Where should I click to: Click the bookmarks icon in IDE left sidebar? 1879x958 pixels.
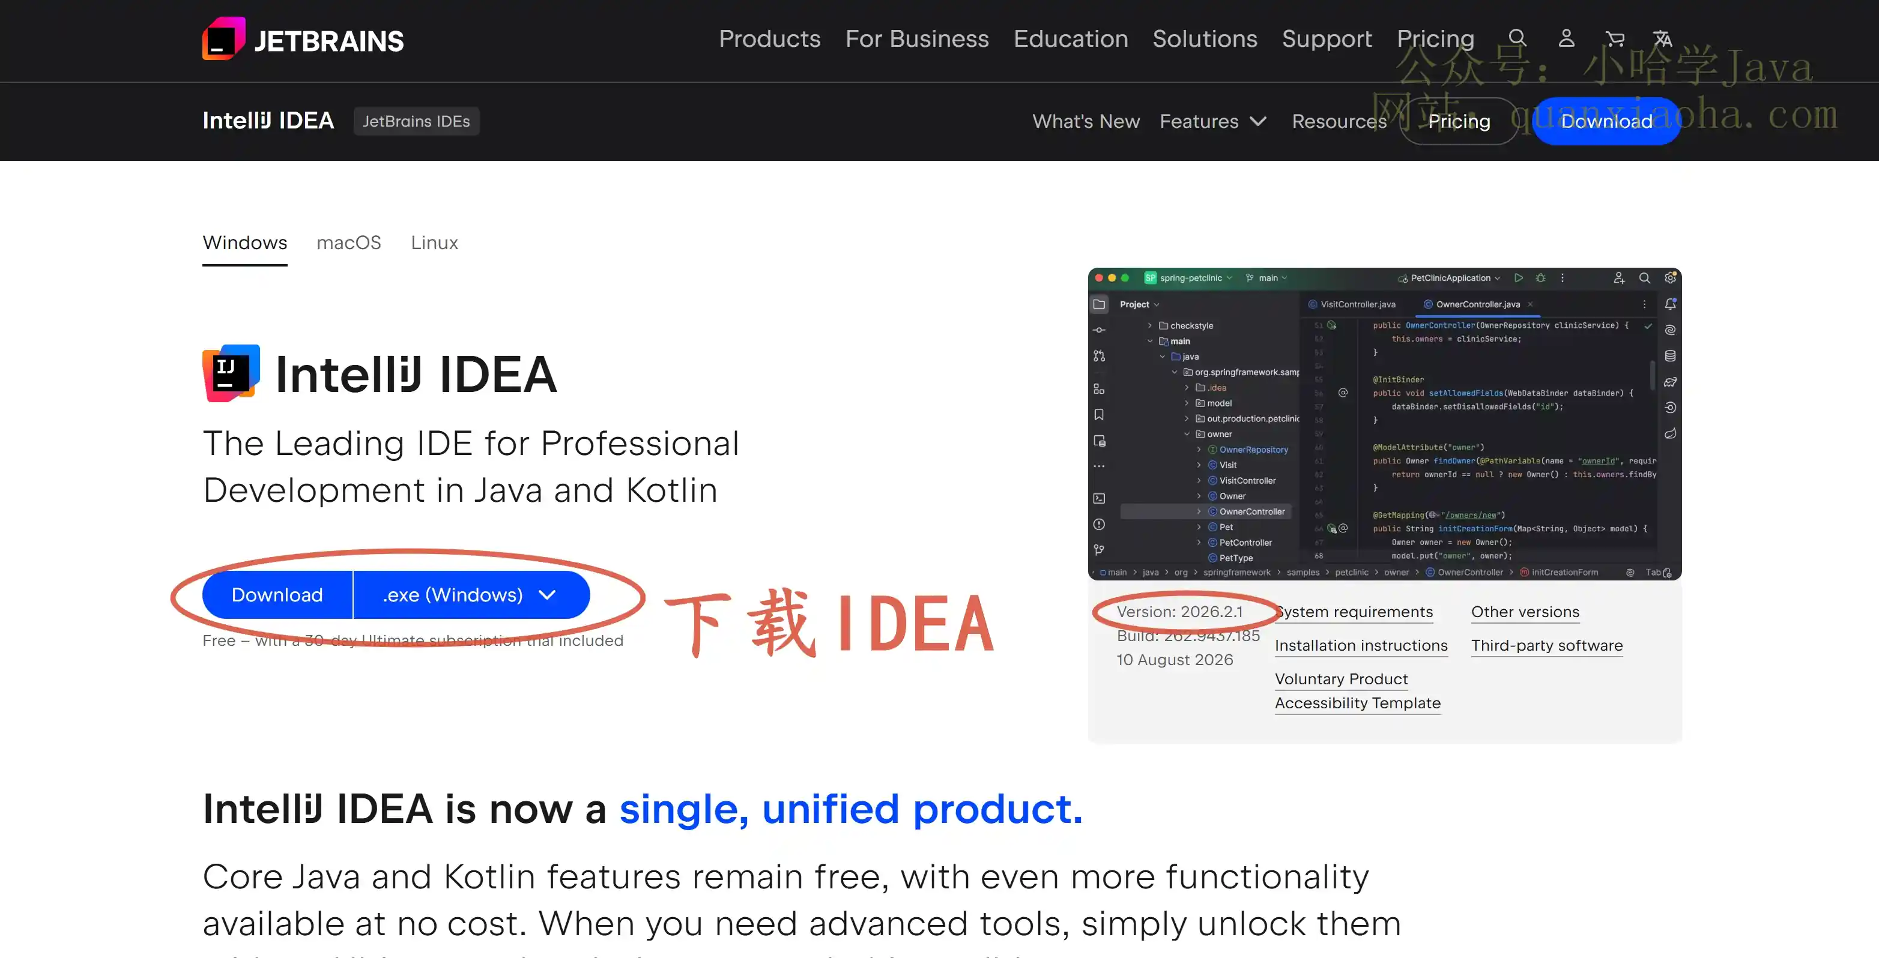click(x=1100, y=415)
